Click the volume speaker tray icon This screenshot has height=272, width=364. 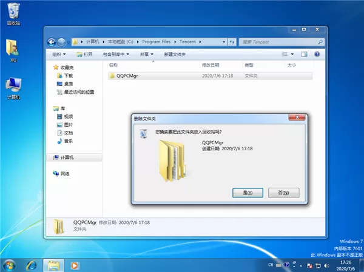[x=326, y=266]
